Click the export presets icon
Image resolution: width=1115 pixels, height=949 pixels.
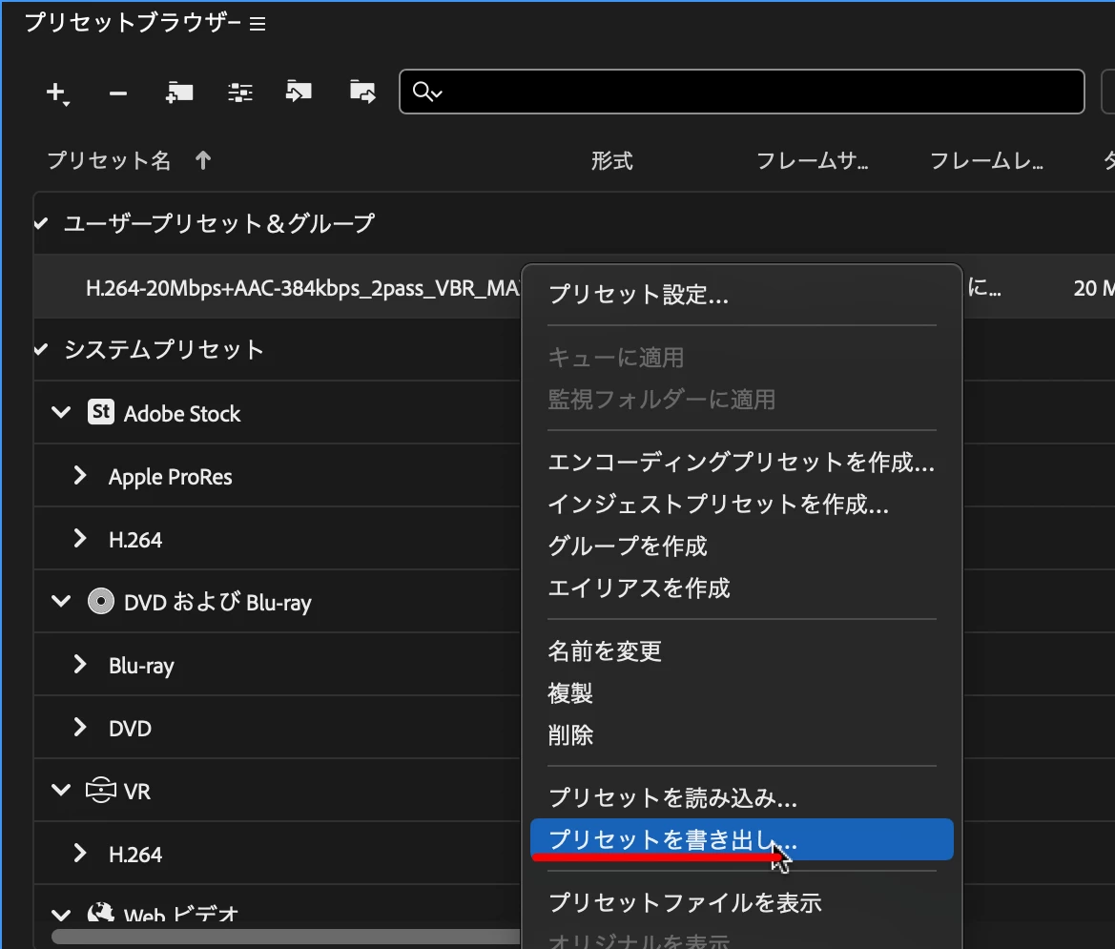tap(362, 92)
